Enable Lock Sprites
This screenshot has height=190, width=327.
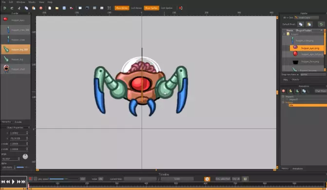[166, 8]
